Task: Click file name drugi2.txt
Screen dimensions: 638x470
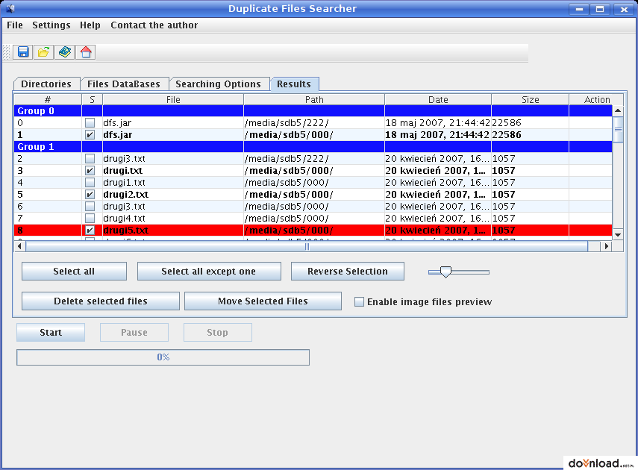Action: click(125, 195)
